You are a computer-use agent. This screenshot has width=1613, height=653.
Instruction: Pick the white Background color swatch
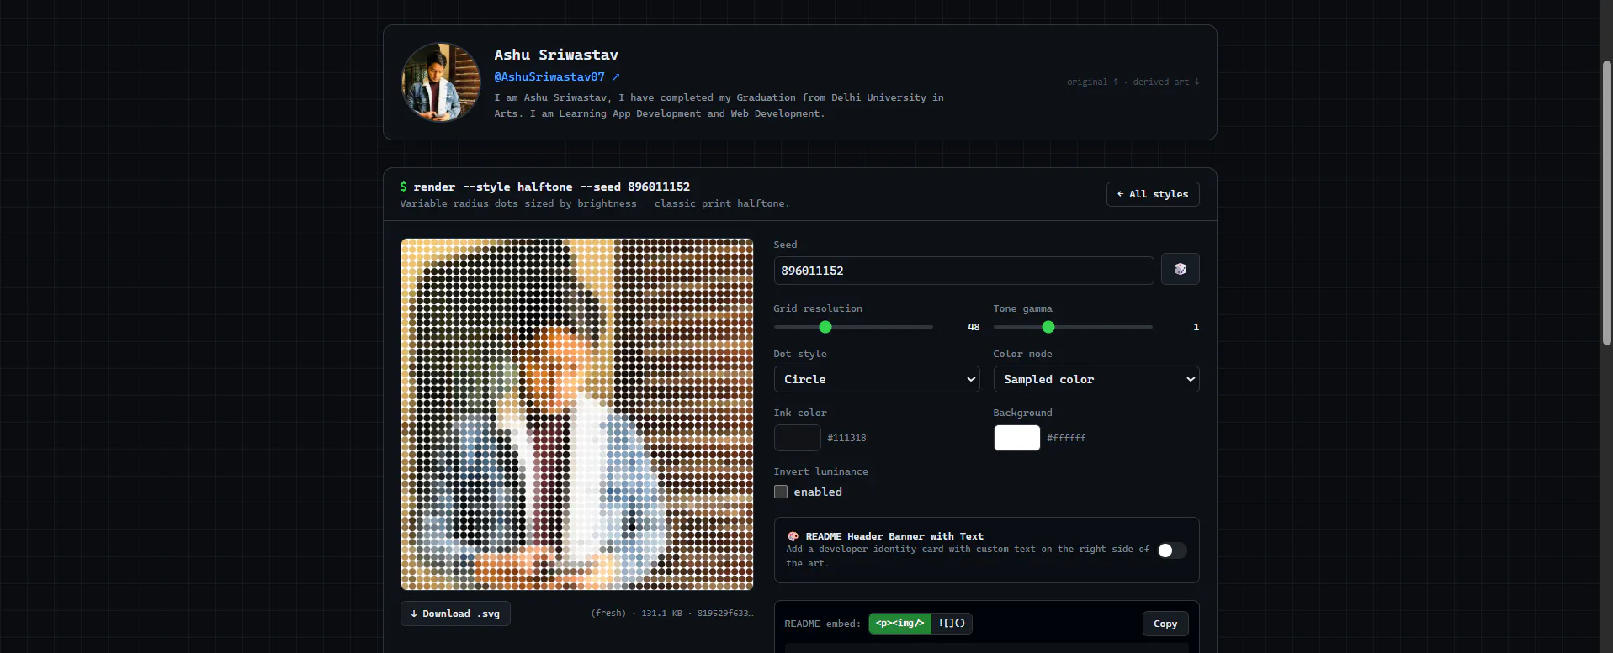coord(1017,438)
